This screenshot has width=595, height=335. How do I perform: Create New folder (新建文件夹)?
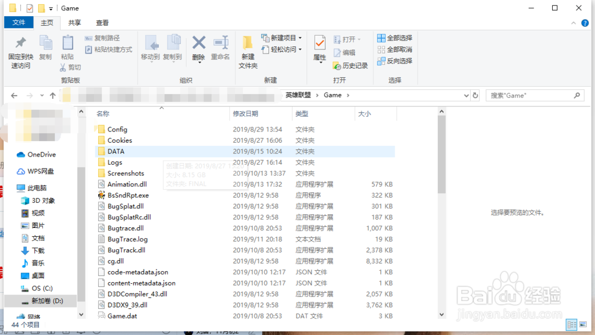click(248, 52)
